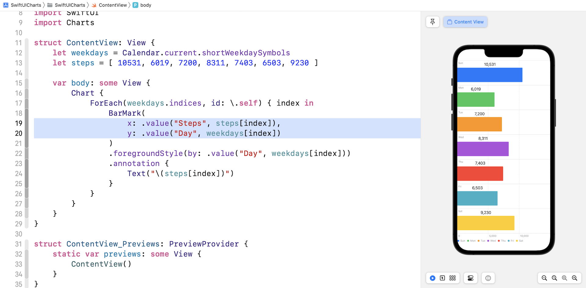Image resolution: width=586 pixels, height=288 pixels.
Task: Click the purple Wednesday bar in preview
Action: coord(483,149)
